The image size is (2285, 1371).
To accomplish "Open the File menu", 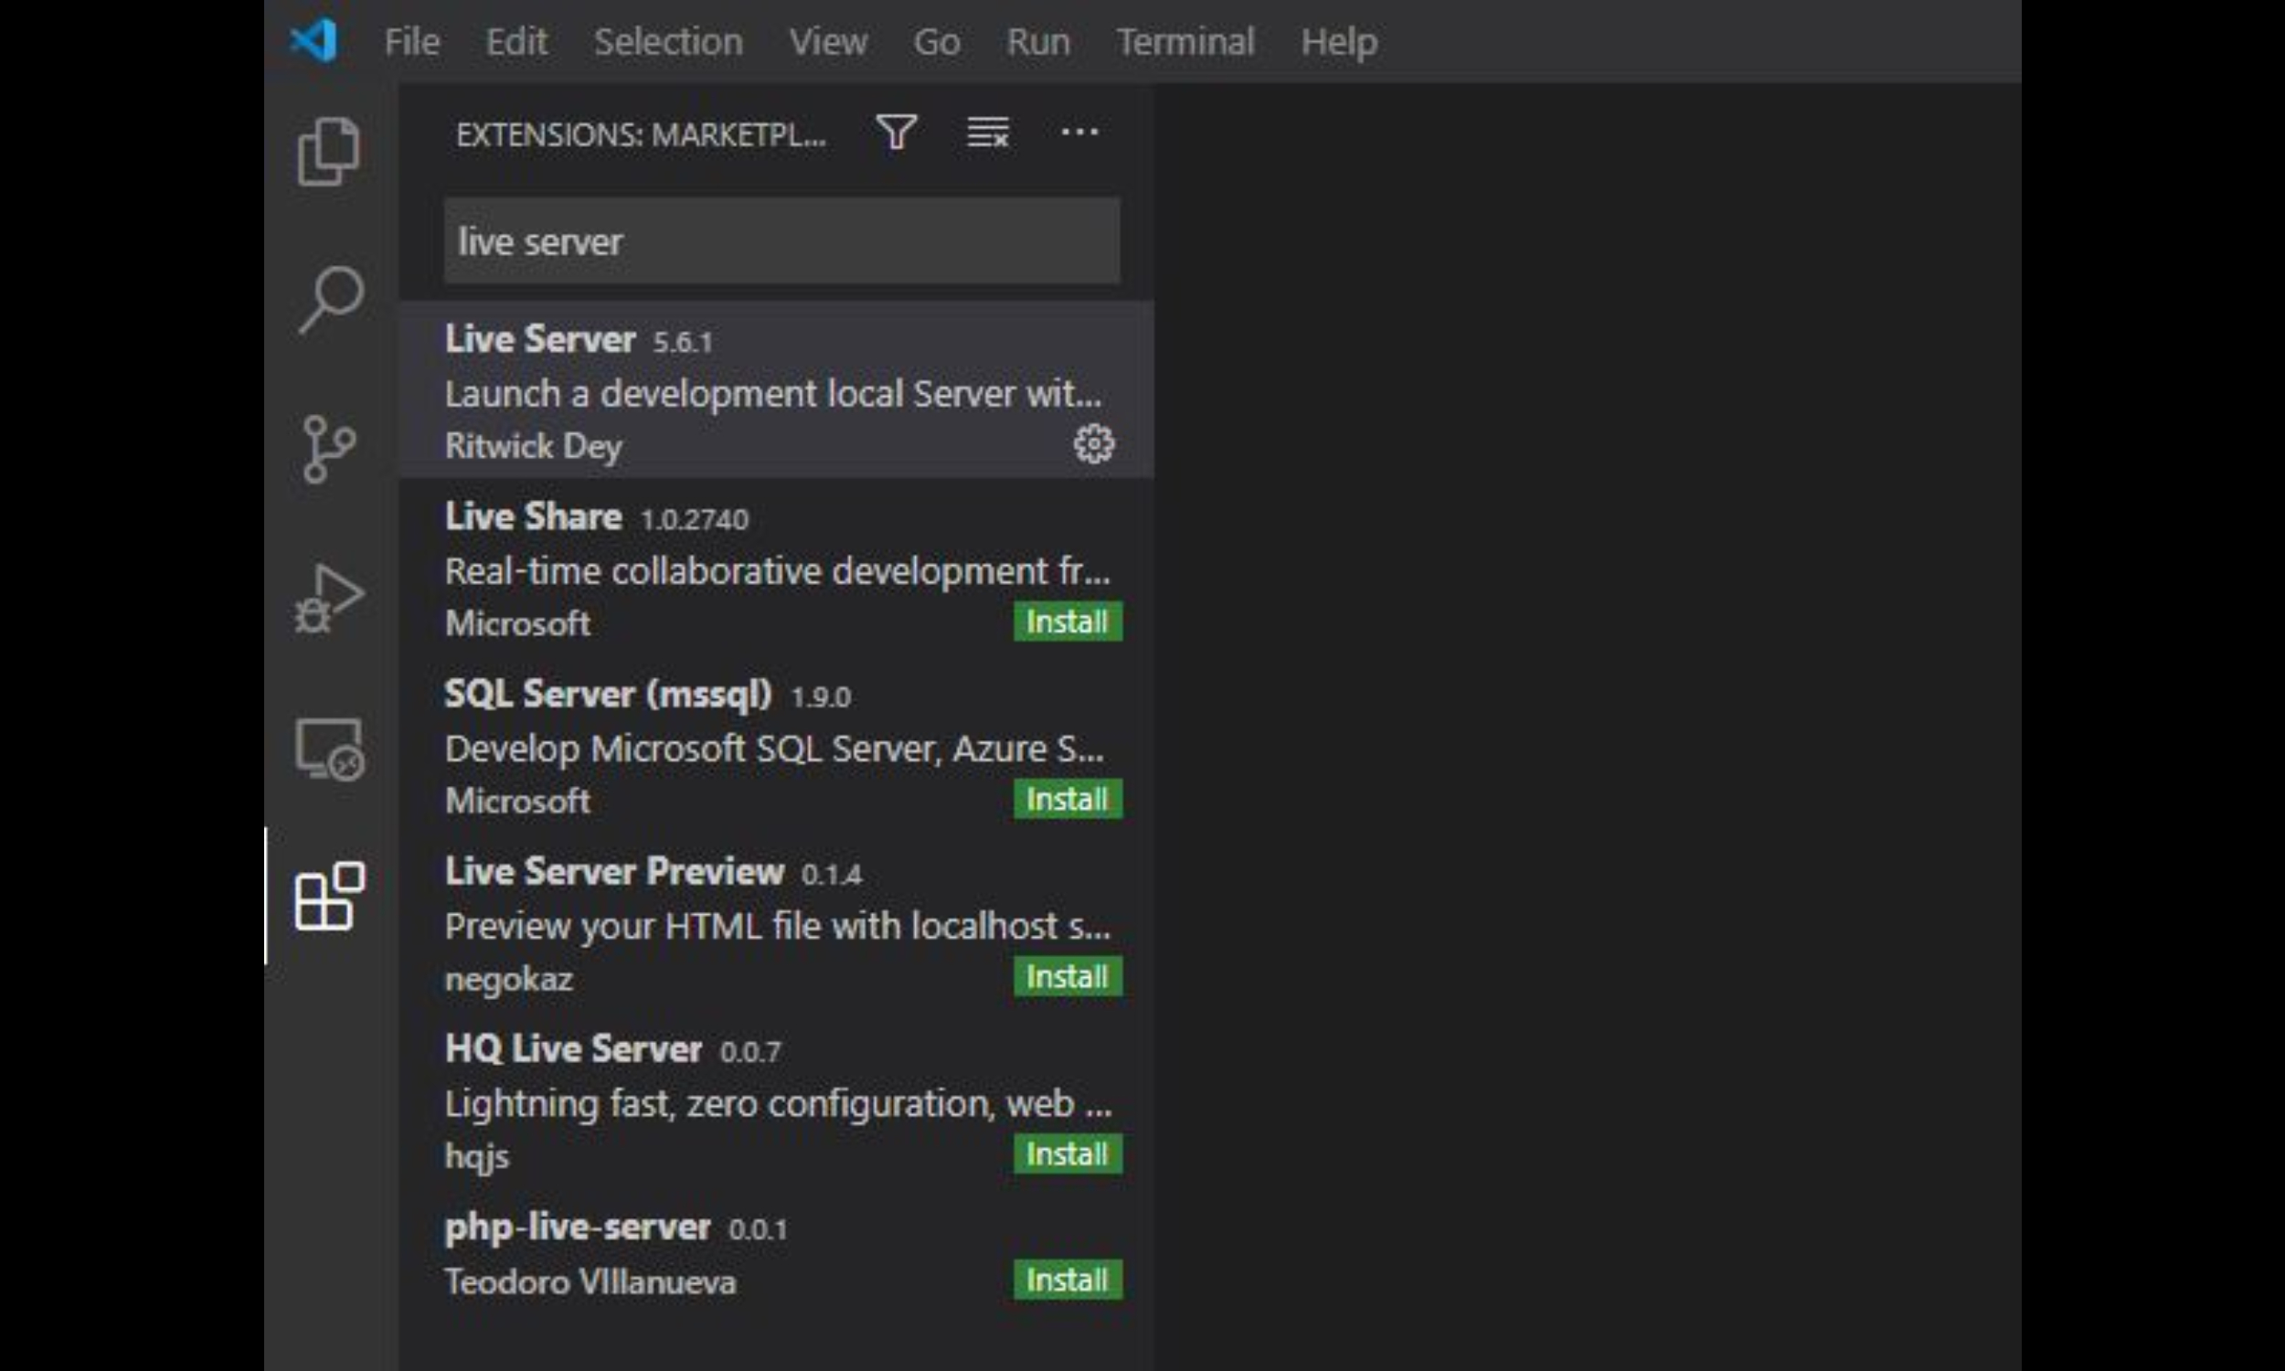I will tap(412, 41).
